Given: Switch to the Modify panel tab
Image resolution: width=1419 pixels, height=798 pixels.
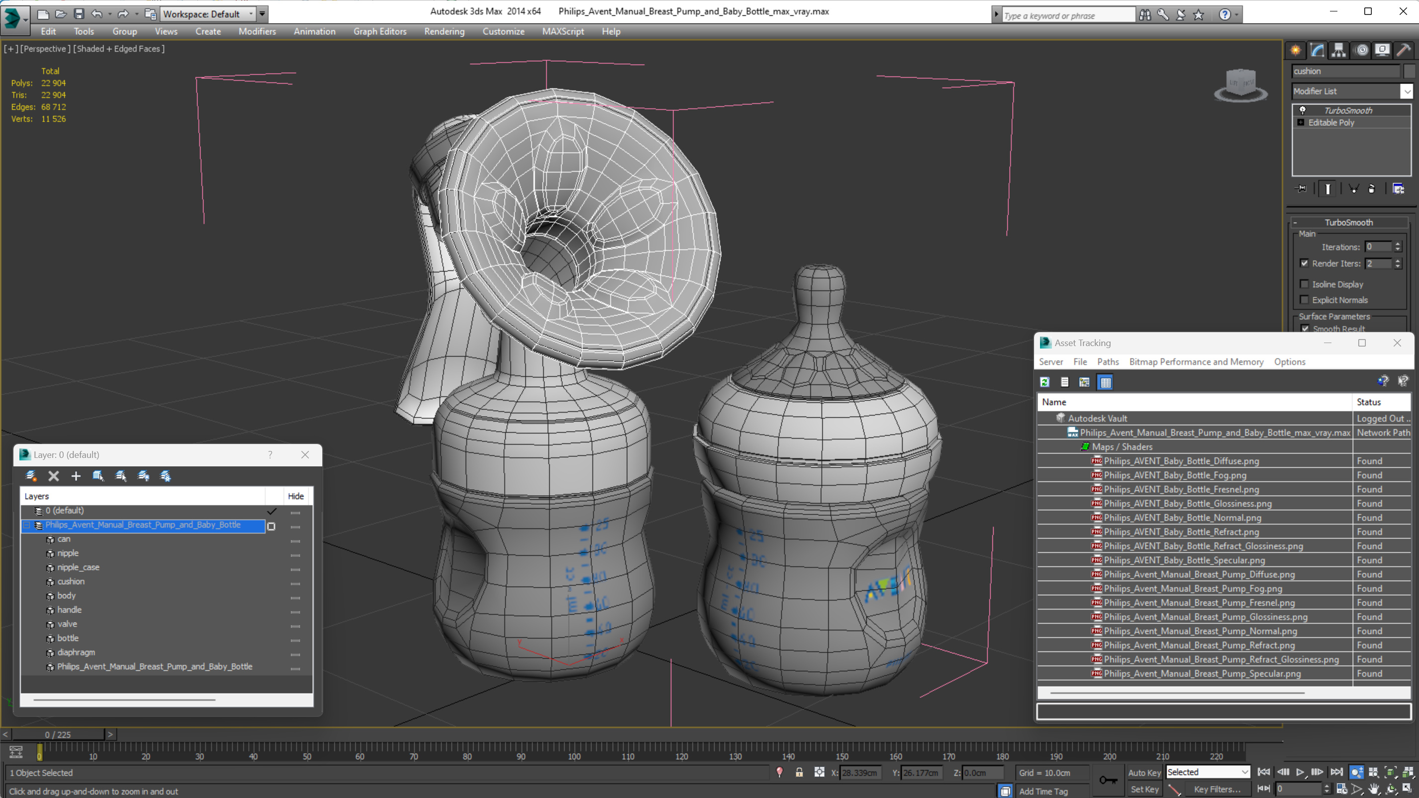Looking at the screenshot, I should [x=1317, y=50].
